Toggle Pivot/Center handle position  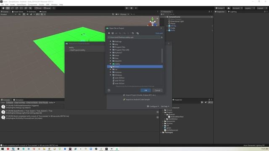click(38, 8)
